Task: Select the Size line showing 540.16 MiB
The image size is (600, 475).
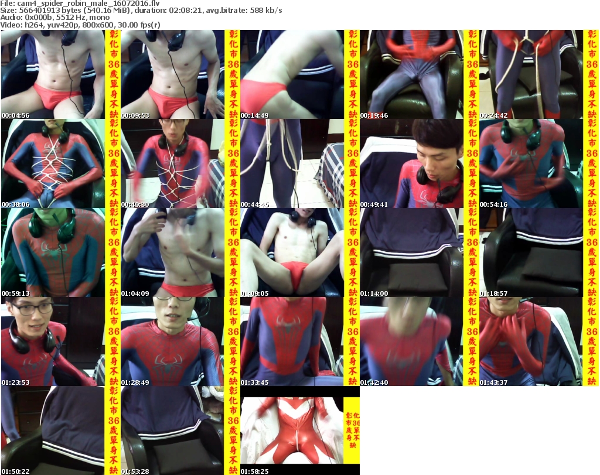Action: 141,11
